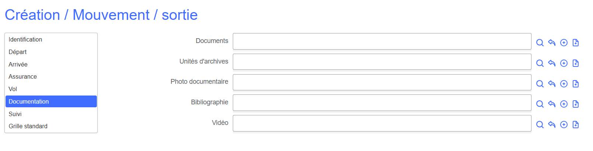Click the plus circle icon beside Documents
The height and width of the screenshot is (151, 593).
tap(564, 43)
